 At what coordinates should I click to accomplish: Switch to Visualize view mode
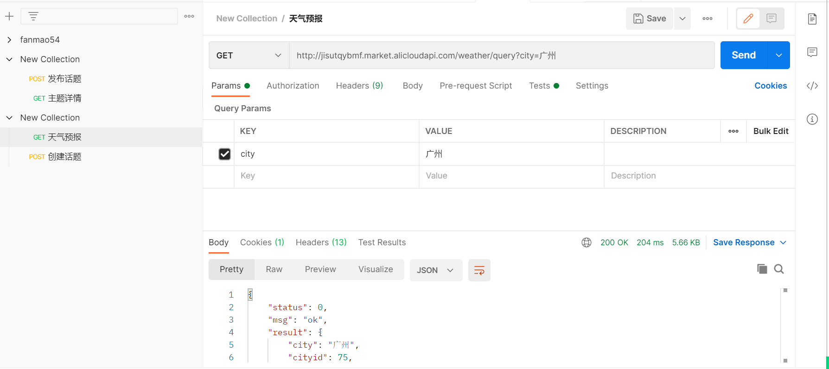tap(376, 269)
